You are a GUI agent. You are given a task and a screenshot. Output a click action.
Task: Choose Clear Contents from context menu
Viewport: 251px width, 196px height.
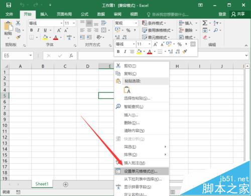(x=142, y=131)
